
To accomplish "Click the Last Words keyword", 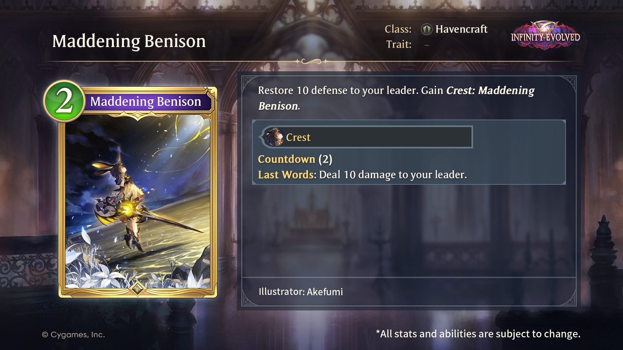I will [x=286, y=175].
